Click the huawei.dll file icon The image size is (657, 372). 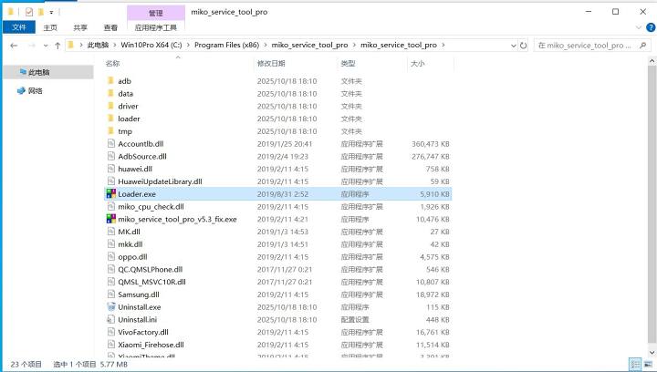tap(111, 169)
